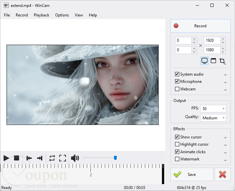Open the View menu

click(79, 15)
